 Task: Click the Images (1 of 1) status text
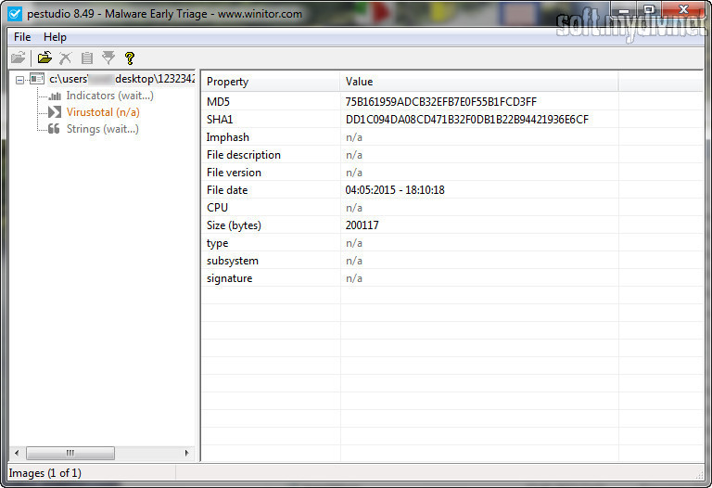pos(44,473)
